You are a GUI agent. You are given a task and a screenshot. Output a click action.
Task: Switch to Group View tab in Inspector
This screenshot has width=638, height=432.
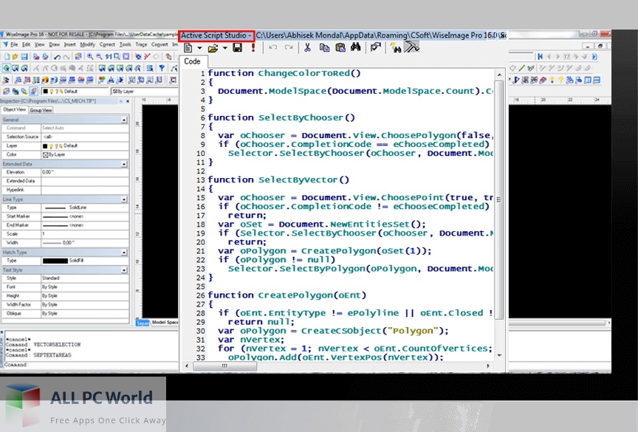tap(41, 110)
